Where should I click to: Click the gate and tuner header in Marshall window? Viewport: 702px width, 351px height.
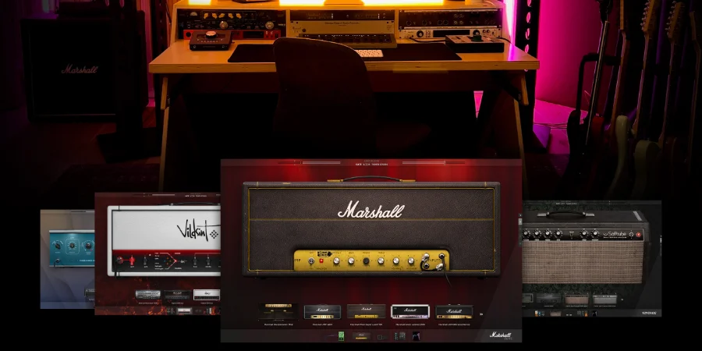click(x=370, y=165)
